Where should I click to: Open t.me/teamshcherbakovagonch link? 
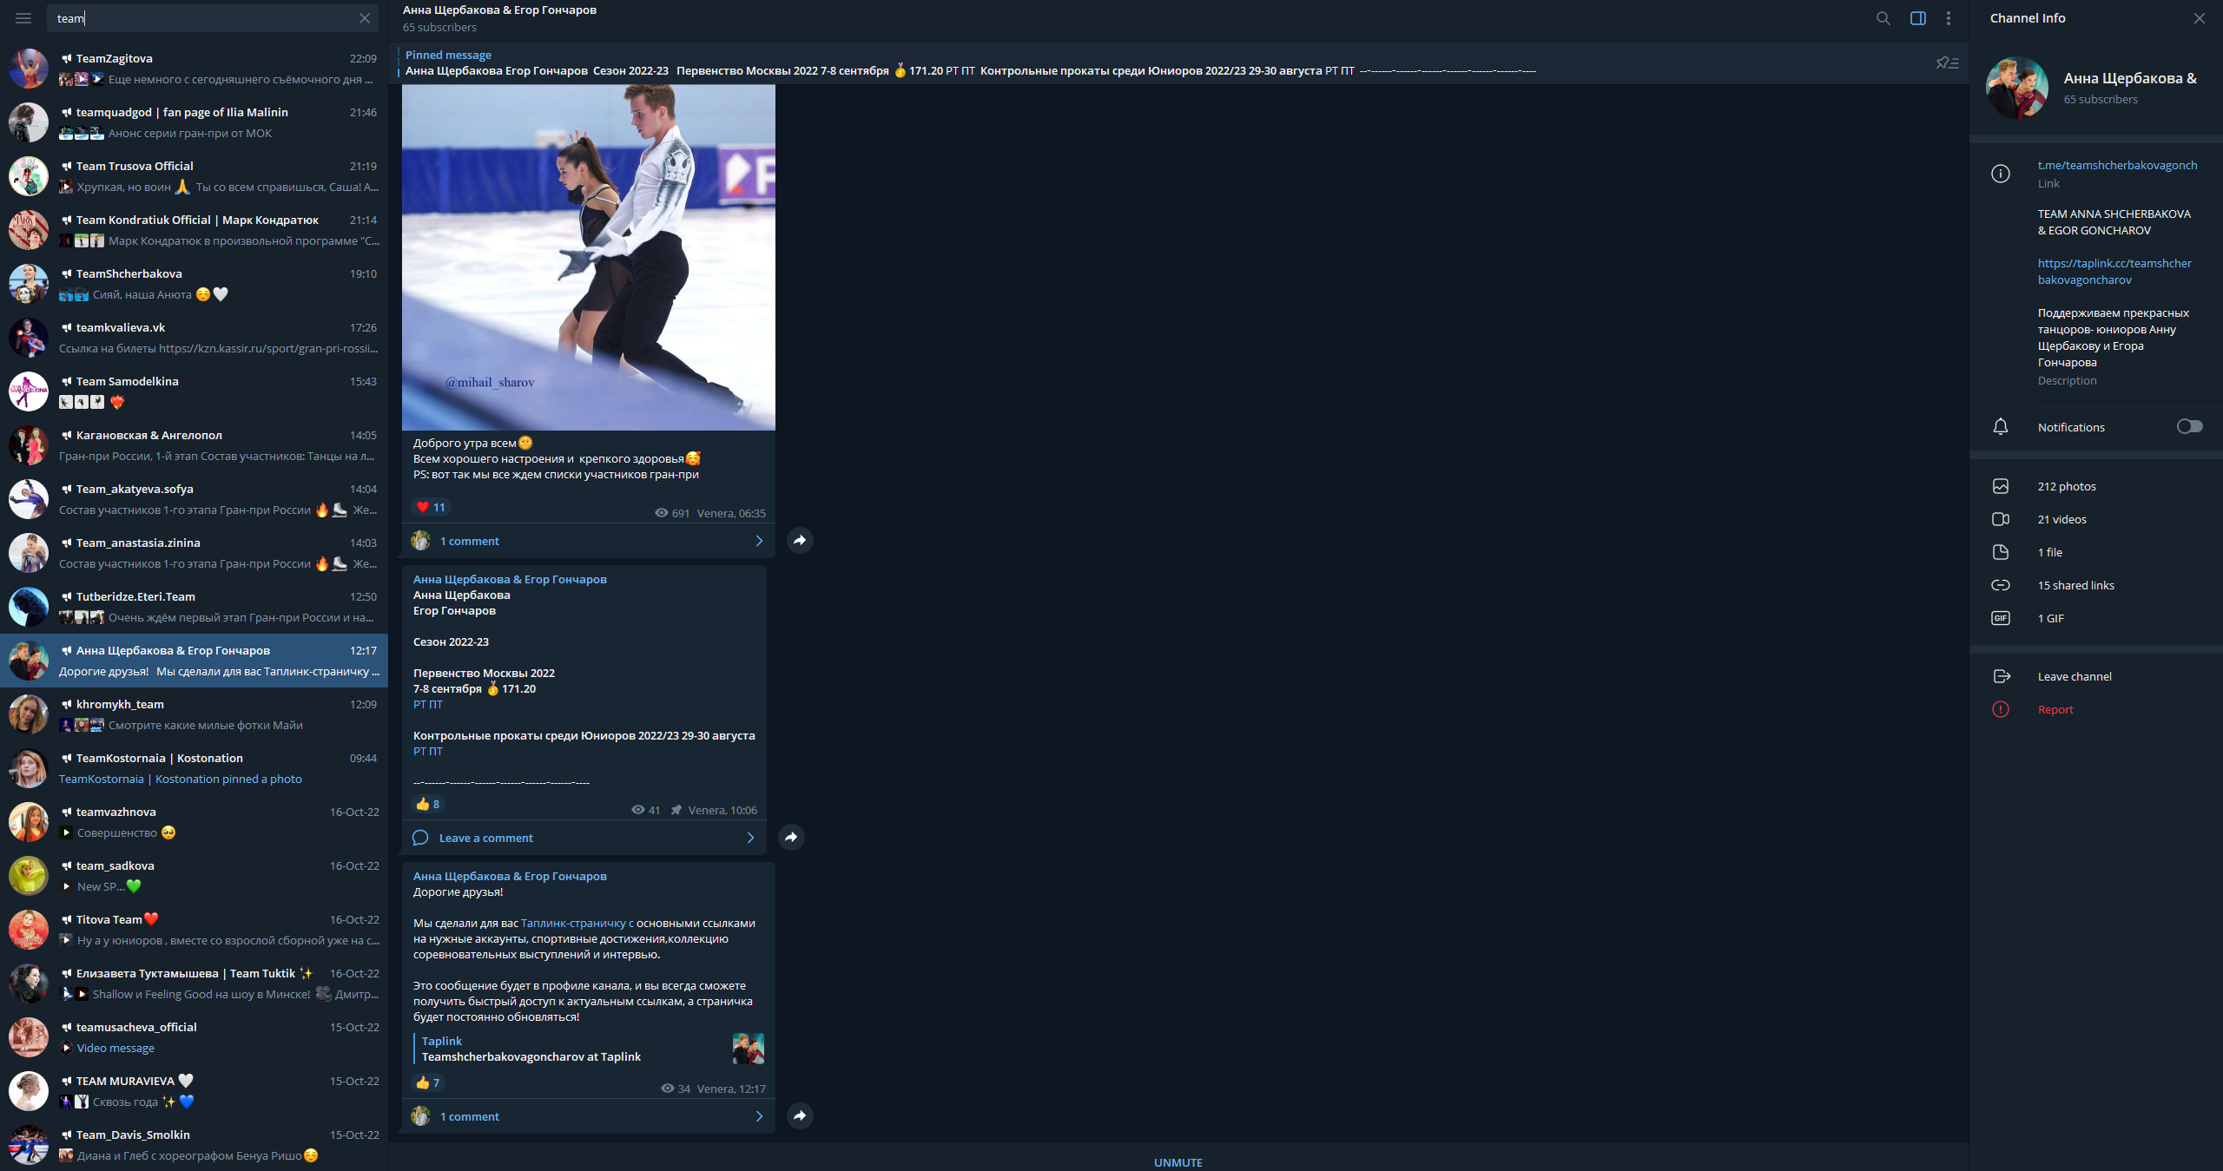2117,165
